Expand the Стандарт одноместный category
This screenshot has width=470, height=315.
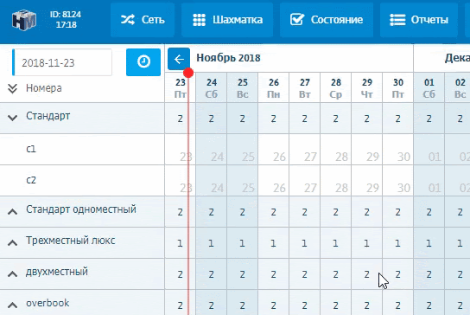[x=12, y=212]
